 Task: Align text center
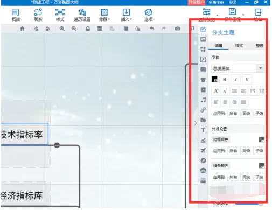(x=225, y=102)
